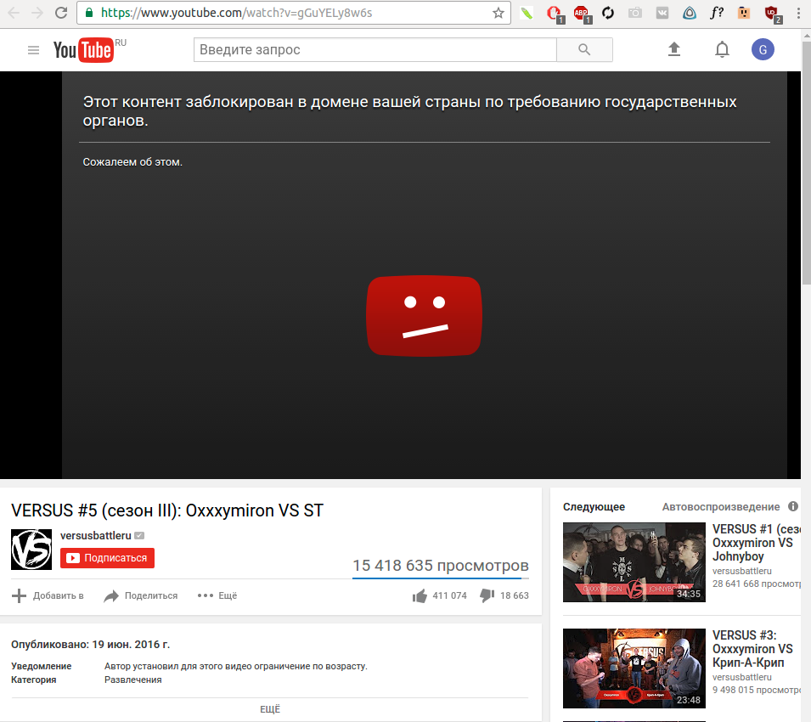Open Oxxxymiron VS Johnyboy video thumbnail
The width and height of the screenshot is (811, 722).
pyautogui.click(x=634, y=562)
